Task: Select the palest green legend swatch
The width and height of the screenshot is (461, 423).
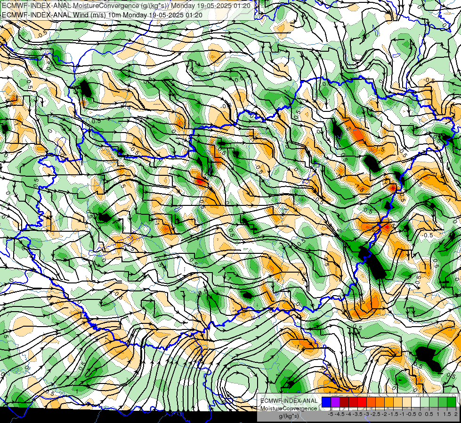Action: coord(425,402)
